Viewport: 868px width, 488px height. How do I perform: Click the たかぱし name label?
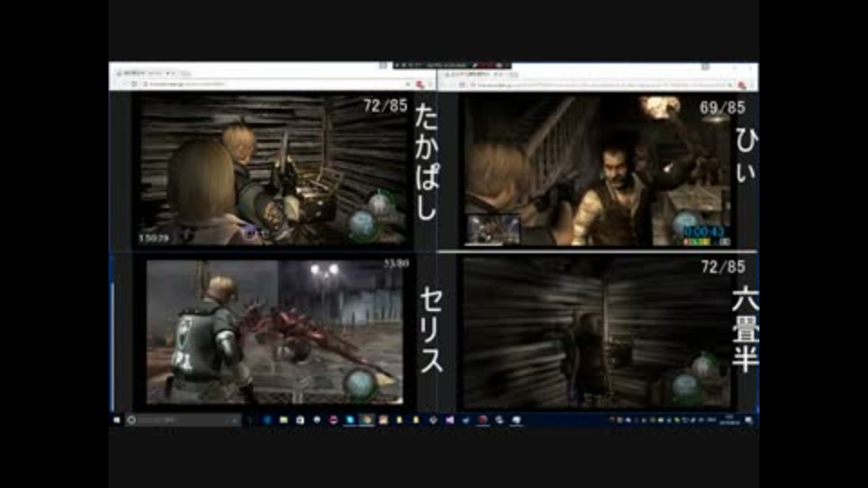[426, 161]
